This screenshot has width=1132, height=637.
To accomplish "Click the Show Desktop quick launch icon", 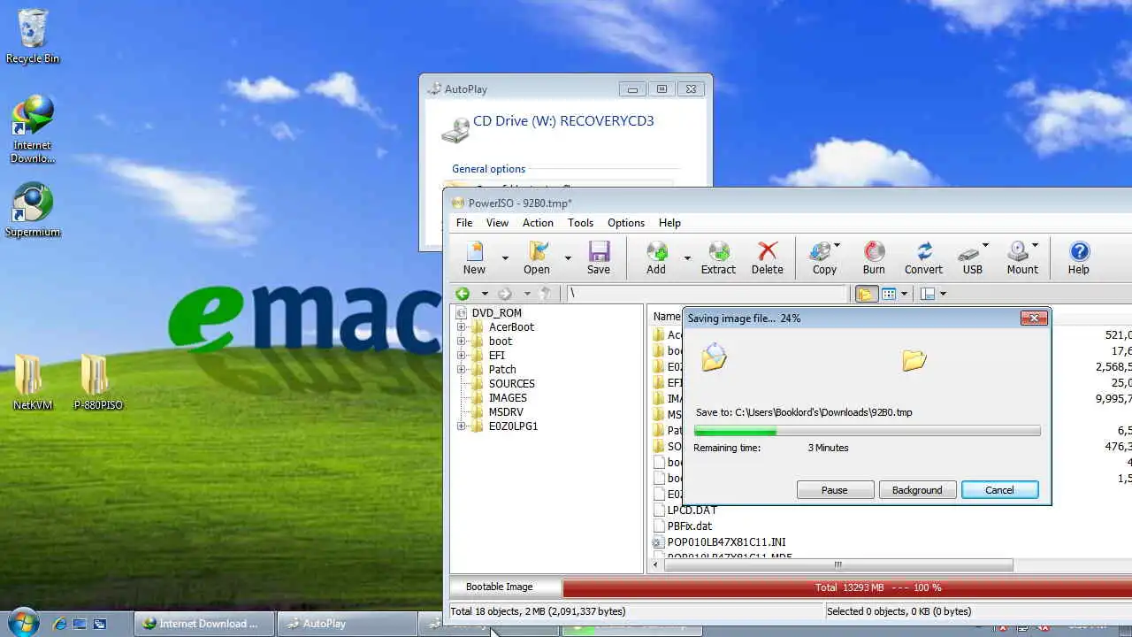I will [x=80, y=624].
